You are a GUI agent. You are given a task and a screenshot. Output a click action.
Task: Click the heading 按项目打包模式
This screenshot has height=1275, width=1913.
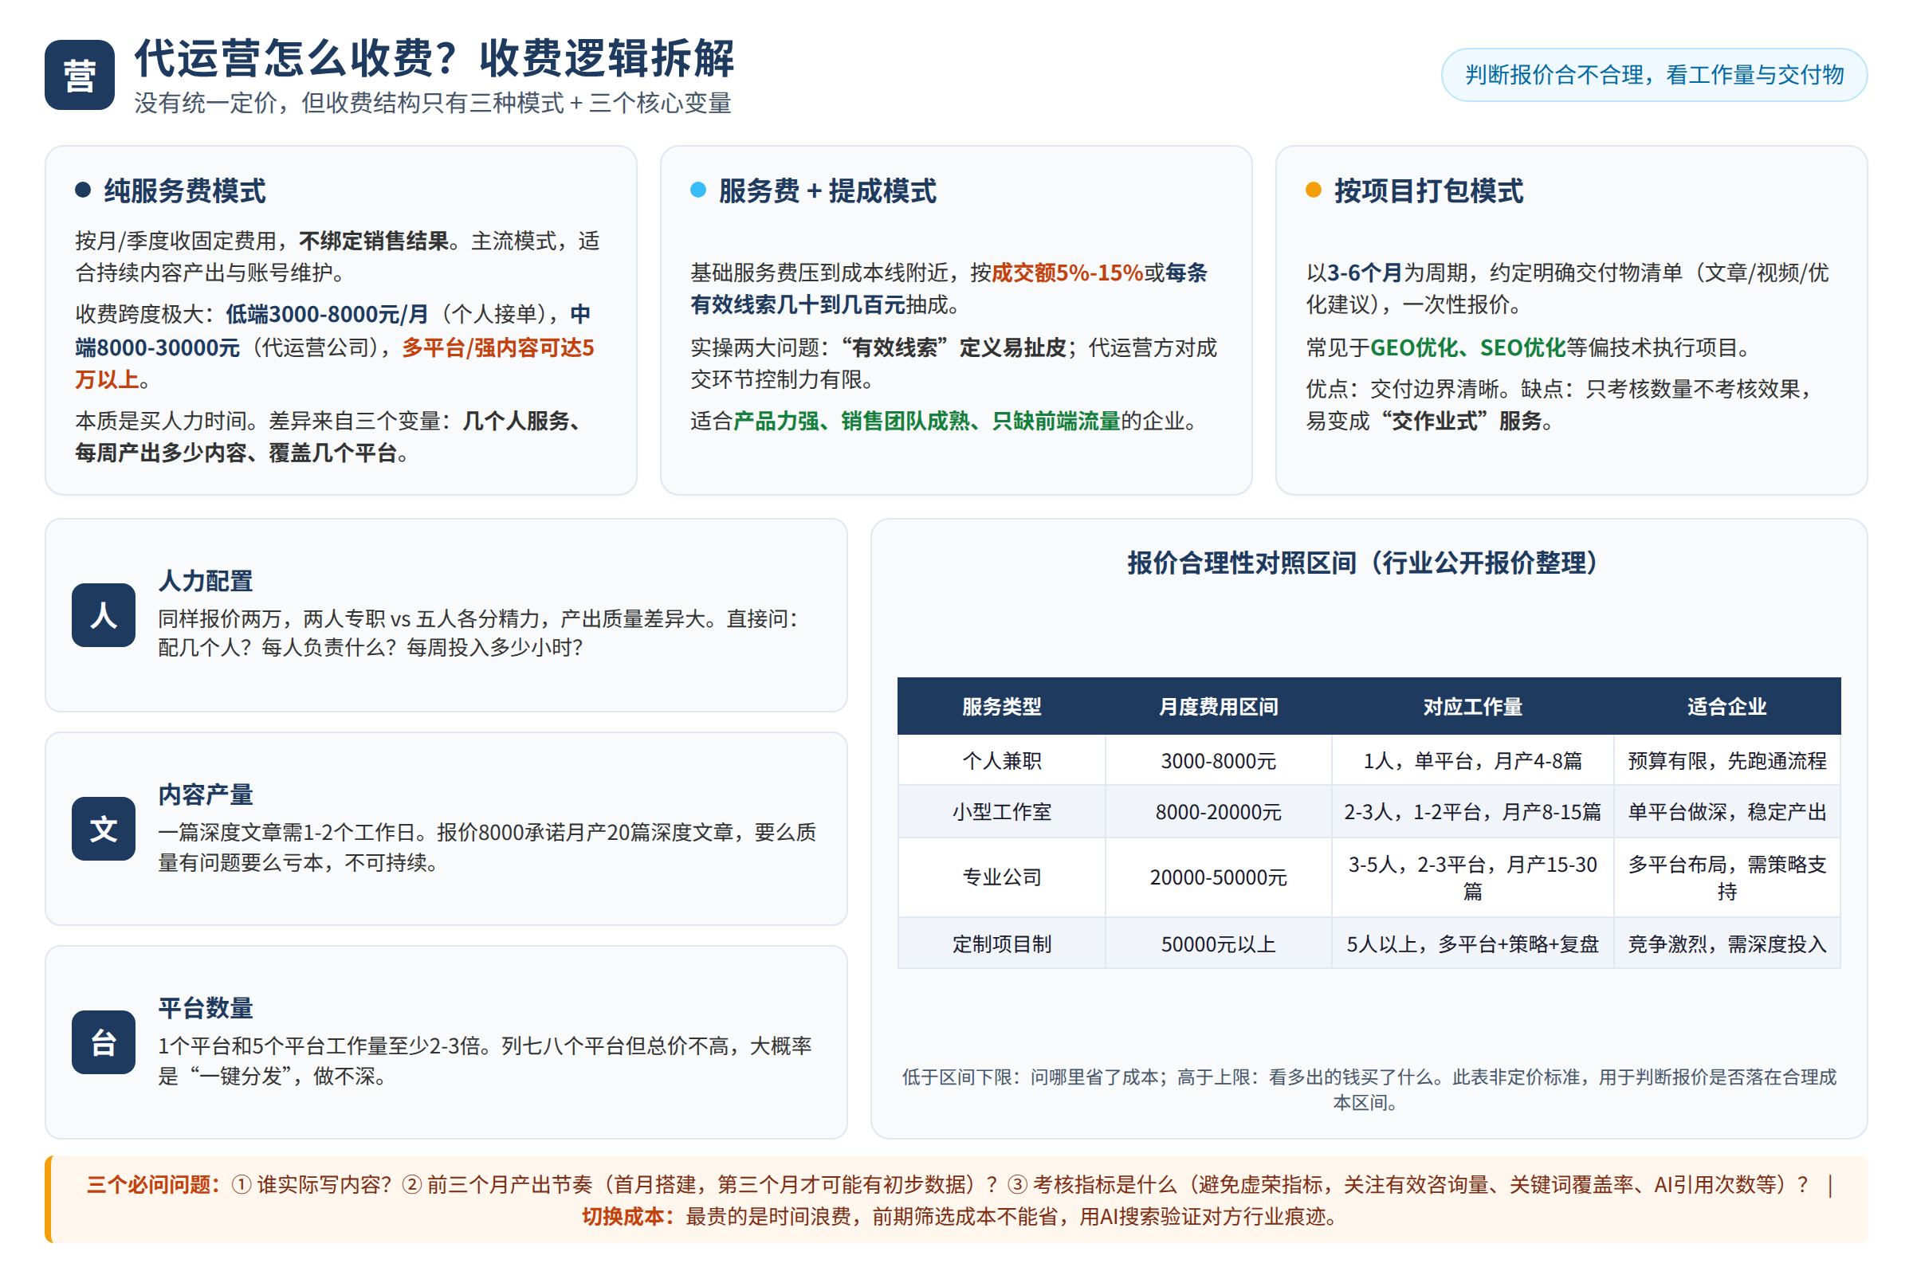pos(1428,191)
